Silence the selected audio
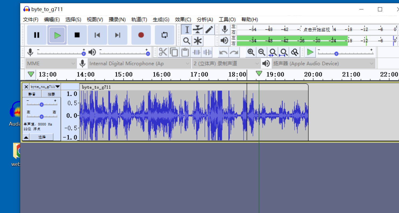The width and height of the screenshot is (399, 213). pos(208,52)
